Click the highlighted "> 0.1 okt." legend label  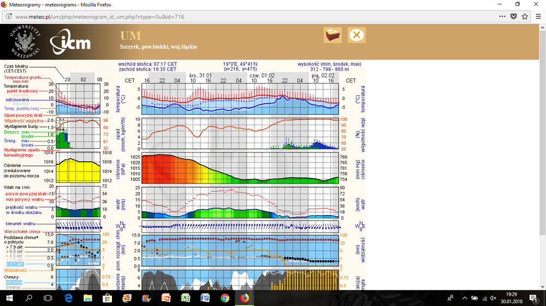pos(15,264)
